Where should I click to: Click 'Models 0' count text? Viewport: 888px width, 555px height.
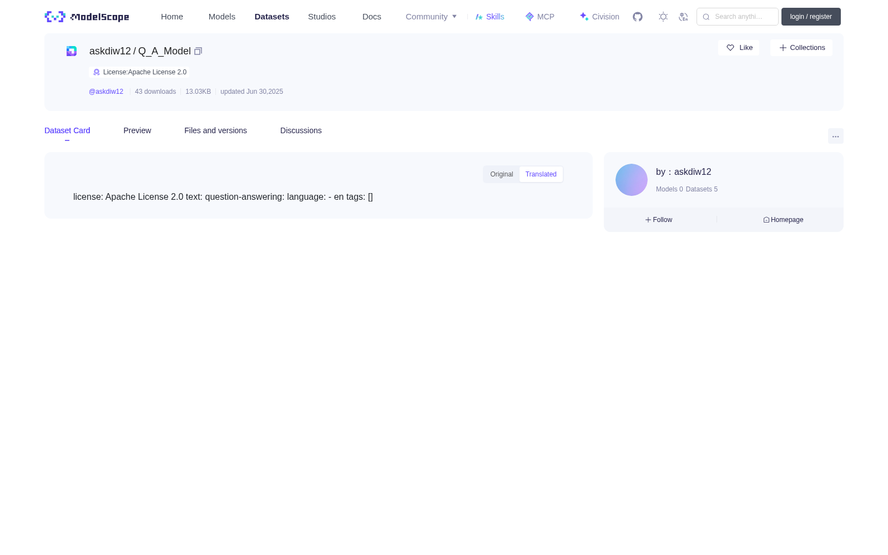tap(669, 189)
